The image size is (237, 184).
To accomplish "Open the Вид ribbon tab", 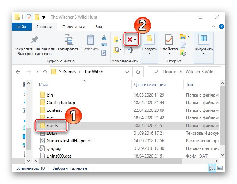I will tap(99, 27).
